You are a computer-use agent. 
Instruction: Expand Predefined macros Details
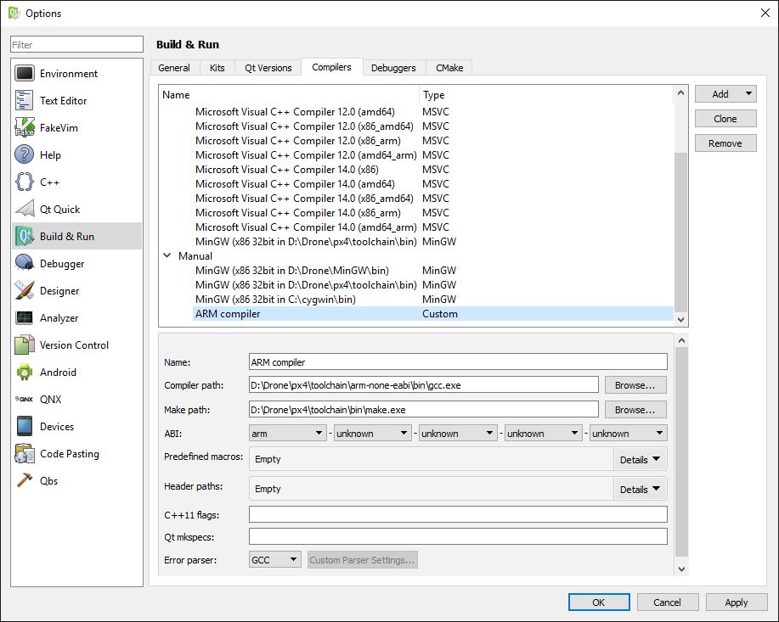click(x=640, y=460)
